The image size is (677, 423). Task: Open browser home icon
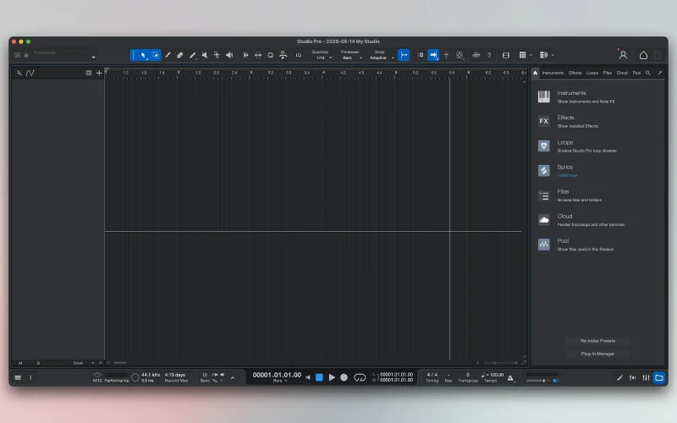pos(536,73)
